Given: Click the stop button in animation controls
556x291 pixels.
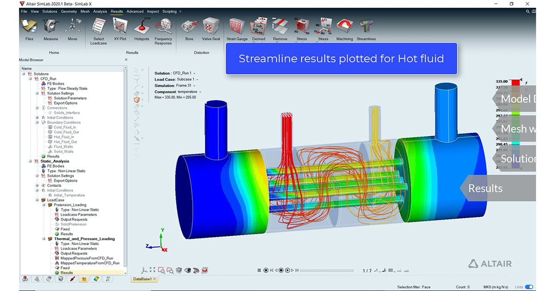Looking at the screenshot, I should 266,270.
